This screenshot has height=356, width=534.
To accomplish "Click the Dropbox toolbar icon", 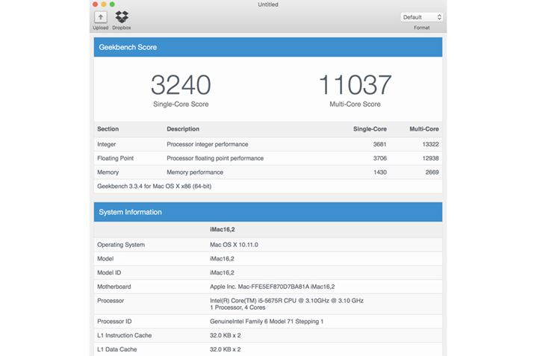I will [x=122, y=17].
